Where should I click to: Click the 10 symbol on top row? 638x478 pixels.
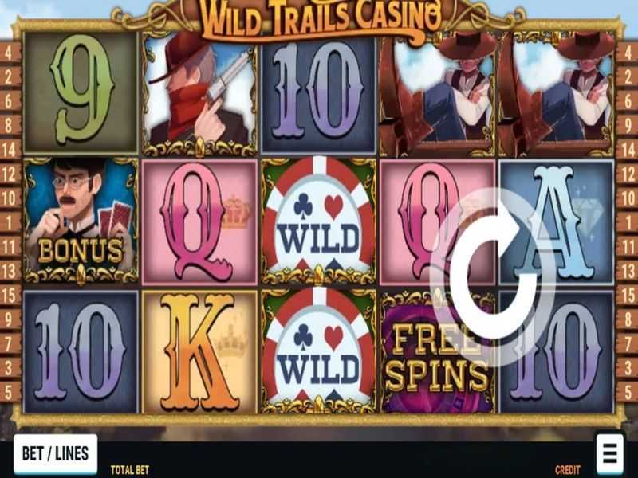[x=318, y=94]
